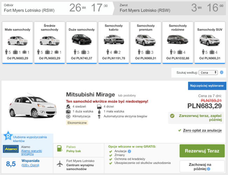Click Ubezpieczenie od skutków uszkodzenia item
This screenshot has width=228, height=175.
click(x=142, y=163)
